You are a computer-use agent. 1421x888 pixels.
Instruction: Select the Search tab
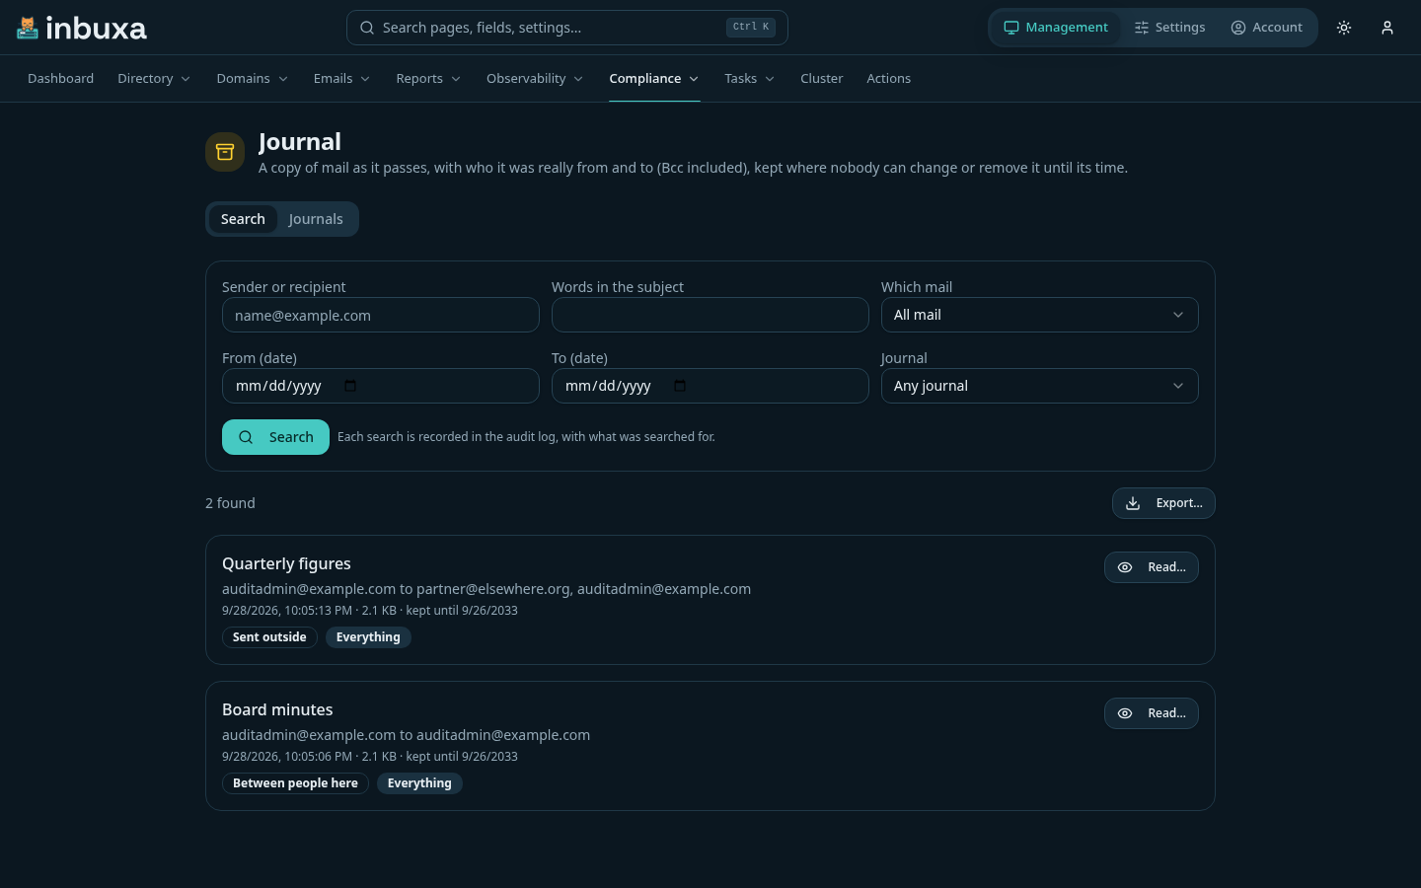[x=243, y=219]
